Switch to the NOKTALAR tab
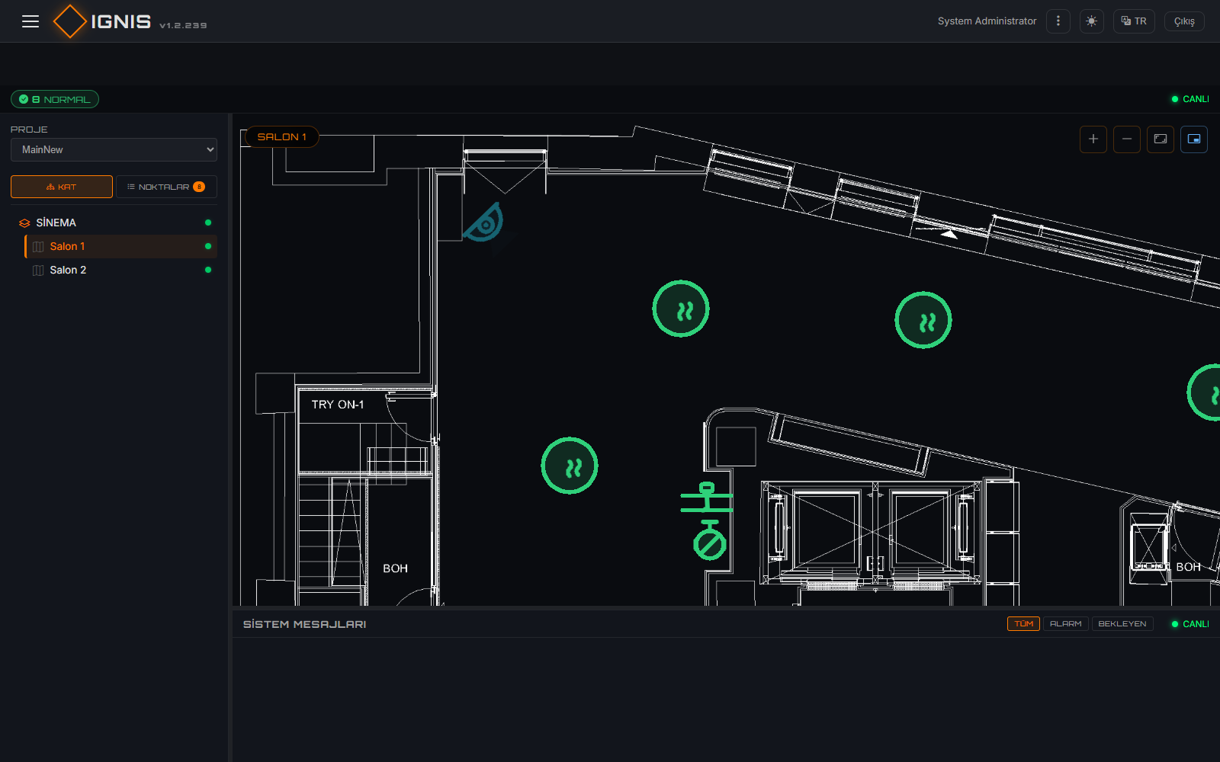 (x=166, y=187)
